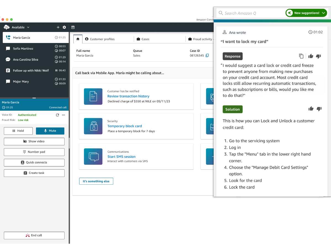The width and height of the screenshot is (331, 248).
Task: Toggle Hold on the call
Action: tap(18, 131)
